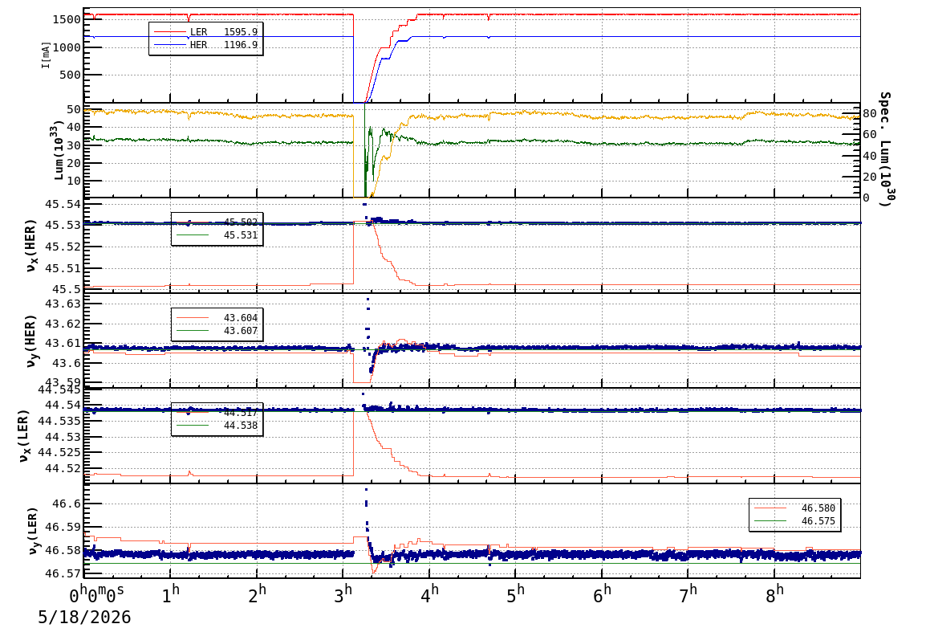Screen dimensions: 926x628
Task: Click the 1h time axis label
Action: 170,593
